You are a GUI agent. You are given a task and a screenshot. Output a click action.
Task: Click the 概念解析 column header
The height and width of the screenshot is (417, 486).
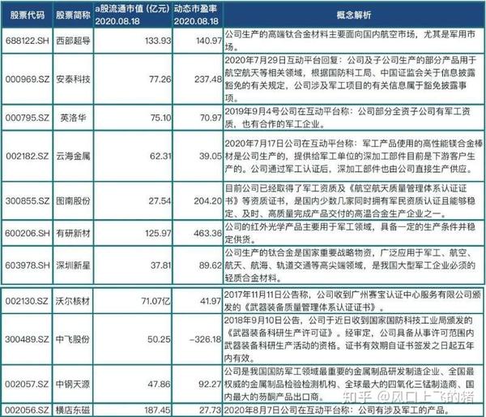354,15
